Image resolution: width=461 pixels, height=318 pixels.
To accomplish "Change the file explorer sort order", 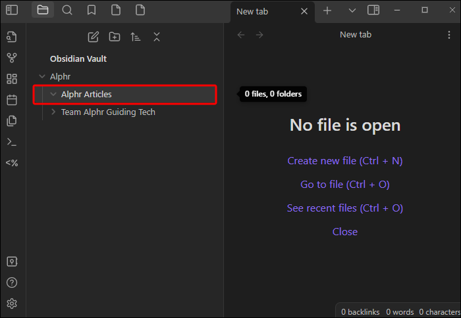I will point(136,37).
